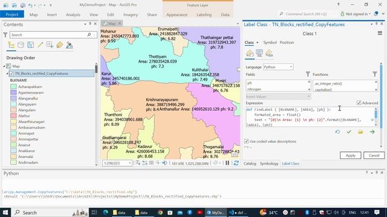Open Visual Studio Code from taskbar
The image size is (387, 217).
pyautogui.click(x=238, y=212)
